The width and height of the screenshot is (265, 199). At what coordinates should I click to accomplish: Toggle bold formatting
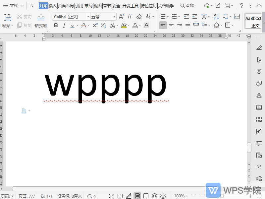click(x=56, y=25)
